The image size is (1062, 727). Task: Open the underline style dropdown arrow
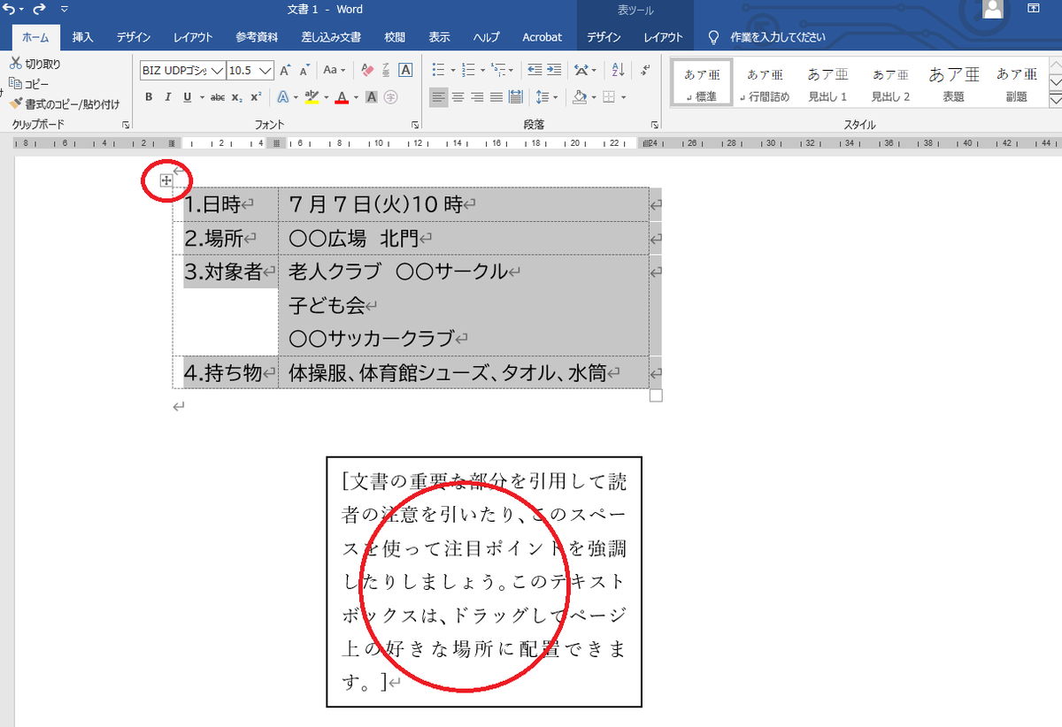point(202,97)
